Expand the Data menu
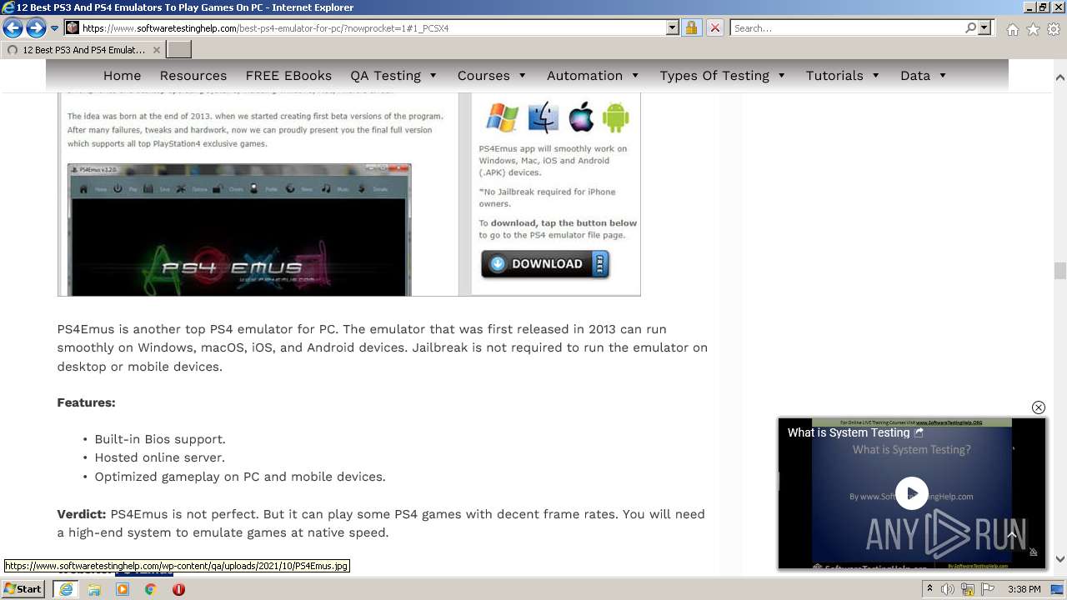Image resolution: width=1067 pixels, height=600 pixels. pos(924,75)
